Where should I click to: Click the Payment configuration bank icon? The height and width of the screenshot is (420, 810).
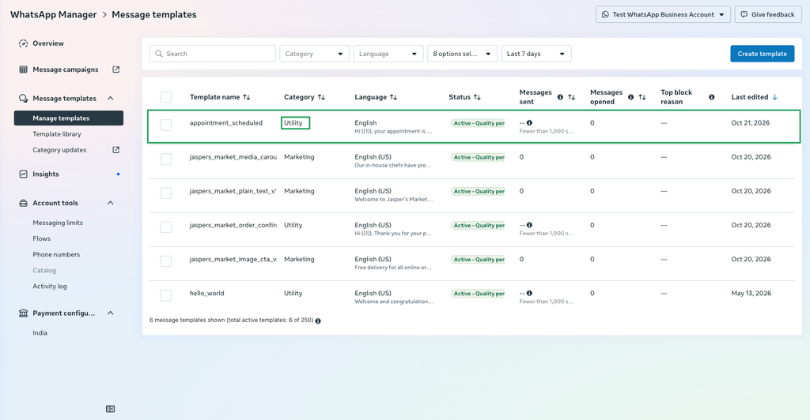[23, 313]
